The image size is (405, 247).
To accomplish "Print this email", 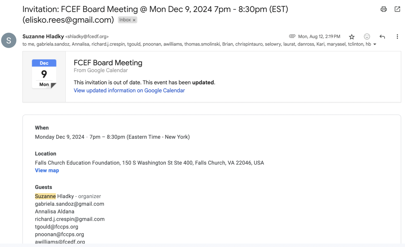I will pos(383,9).
